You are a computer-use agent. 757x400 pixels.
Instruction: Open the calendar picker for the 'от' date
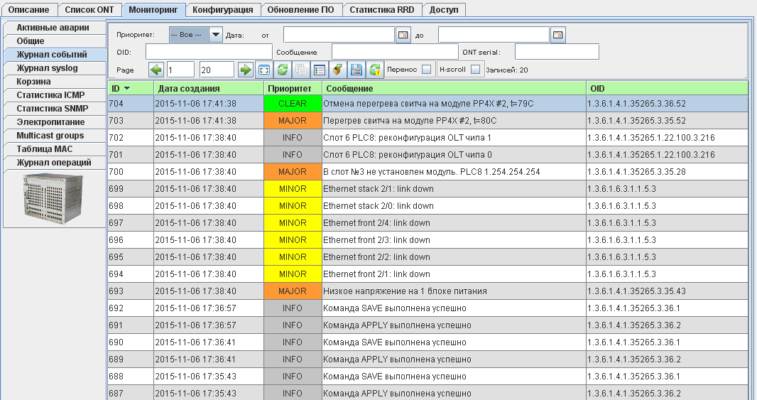(403, 35)
